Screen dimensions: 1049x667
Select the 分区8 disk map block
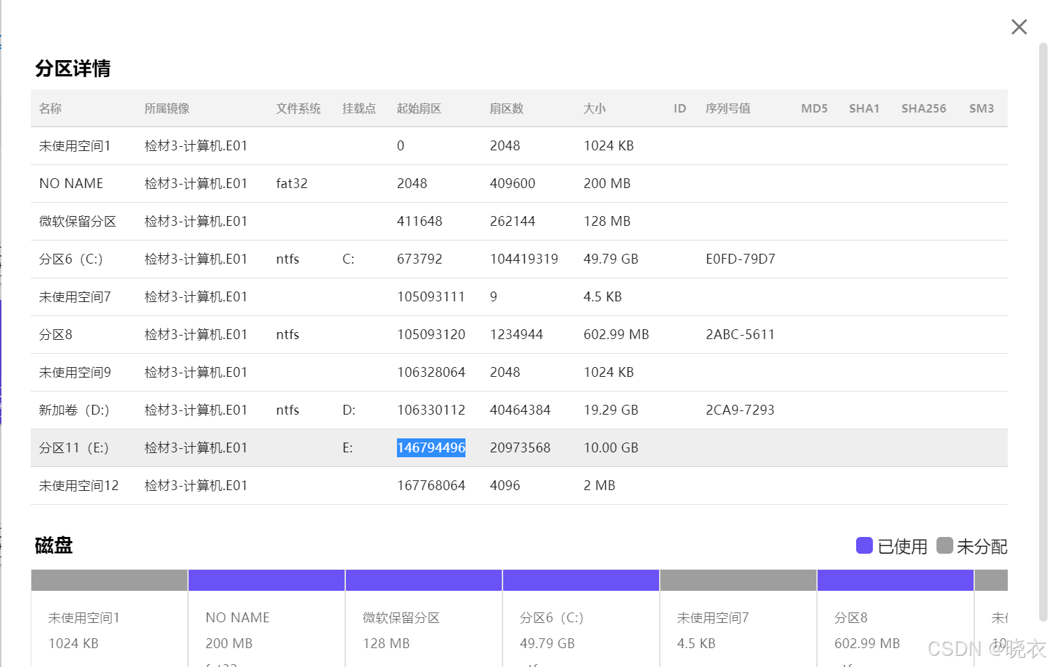(x=895, y=618)
